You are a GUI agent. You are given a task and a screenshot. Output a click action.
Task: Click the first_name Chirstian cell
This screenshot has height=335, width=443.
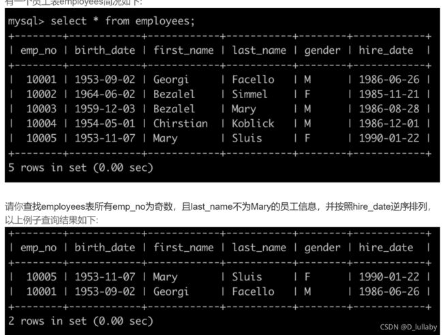point(181,123)
